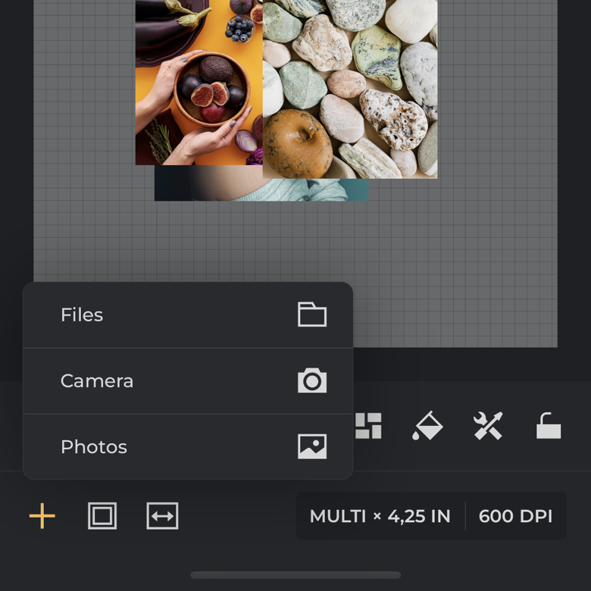
Task: Open the wrench and screwdriver tools
Action: (x=488, y=426)
